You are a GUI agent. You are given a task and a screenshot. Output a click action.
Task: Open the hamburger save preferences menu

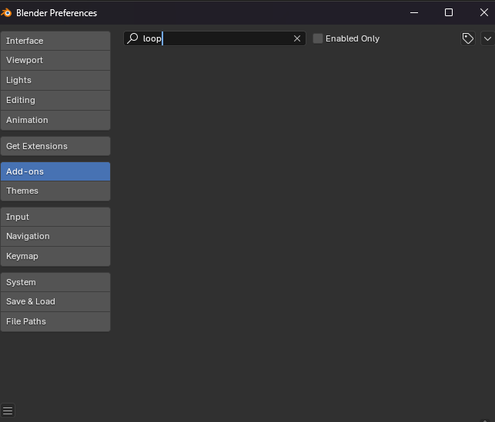[x=8, y=410]
